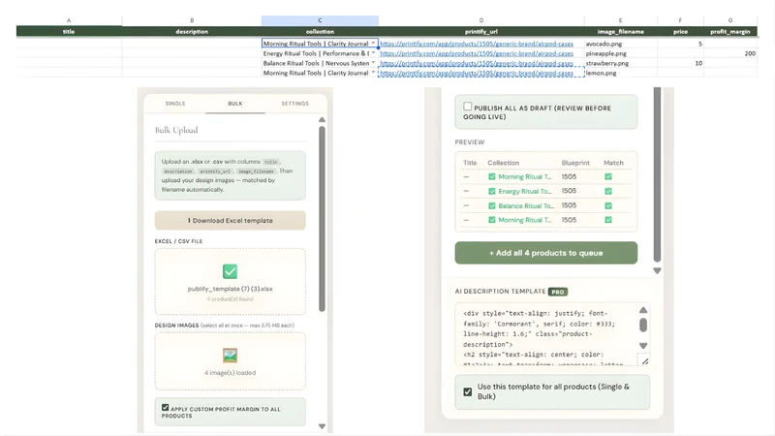
Task: Open the Settings tab
Action: tap(295, 104)
